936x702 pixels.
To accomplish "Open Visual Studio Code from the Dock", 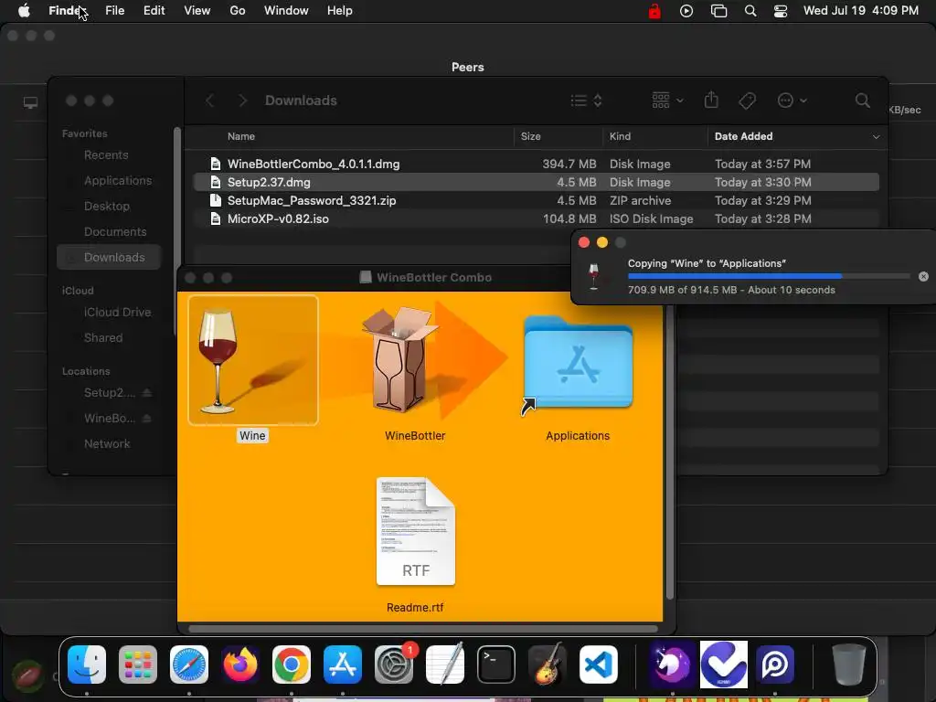I will 599,665.
